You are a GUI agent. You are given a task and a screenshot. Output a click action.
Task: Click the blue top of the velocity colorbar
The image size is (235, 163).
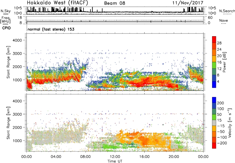[x=214, y=100]
